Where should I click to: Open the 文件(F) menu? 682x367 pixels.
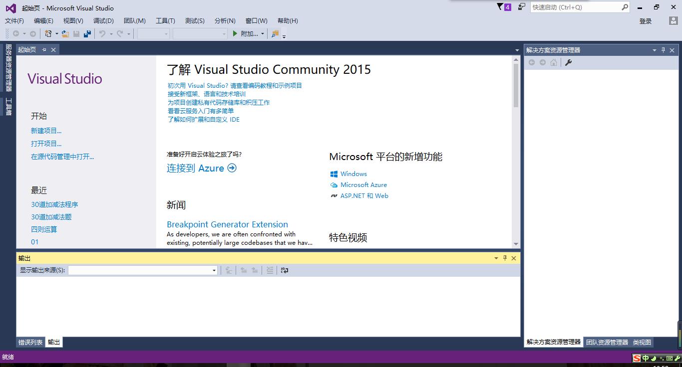coord(14,21)
